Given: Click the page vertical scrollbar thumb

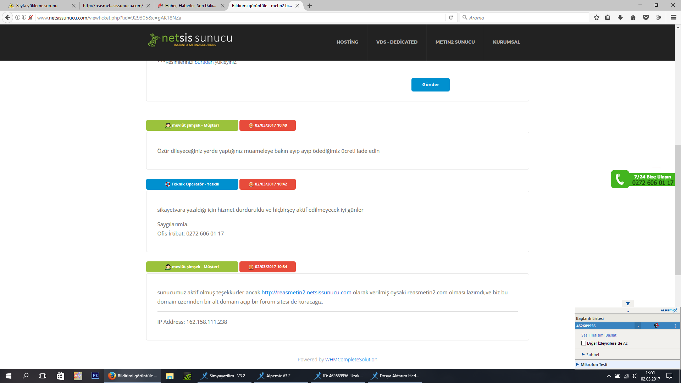Looking at the screenshot, I should tap(678, 210).
